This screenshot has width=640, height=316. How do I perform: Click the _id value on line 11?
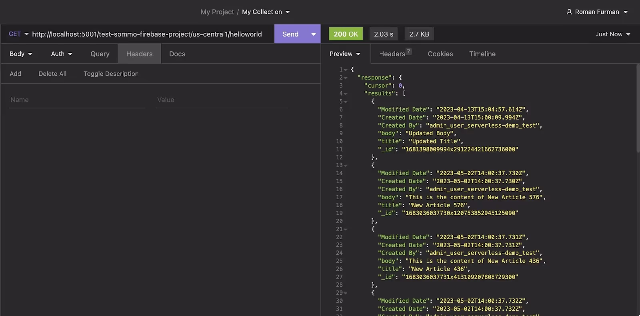click(460, 149)
